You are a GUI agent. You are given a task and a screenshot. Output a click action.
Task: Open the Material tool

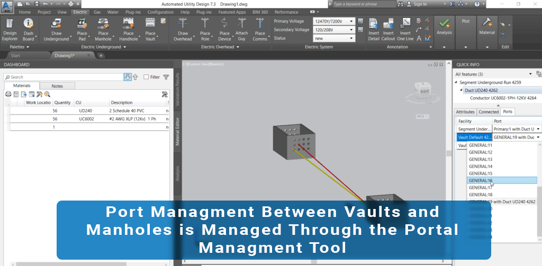click(487, 26)
